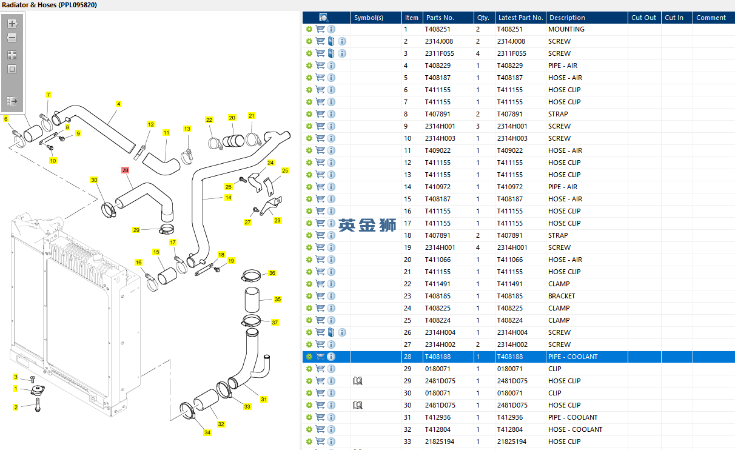Viewport: 735px width, 450px height.
Task: Add 2311F055 SCREW to the cart
Action: tap(320, 53)
